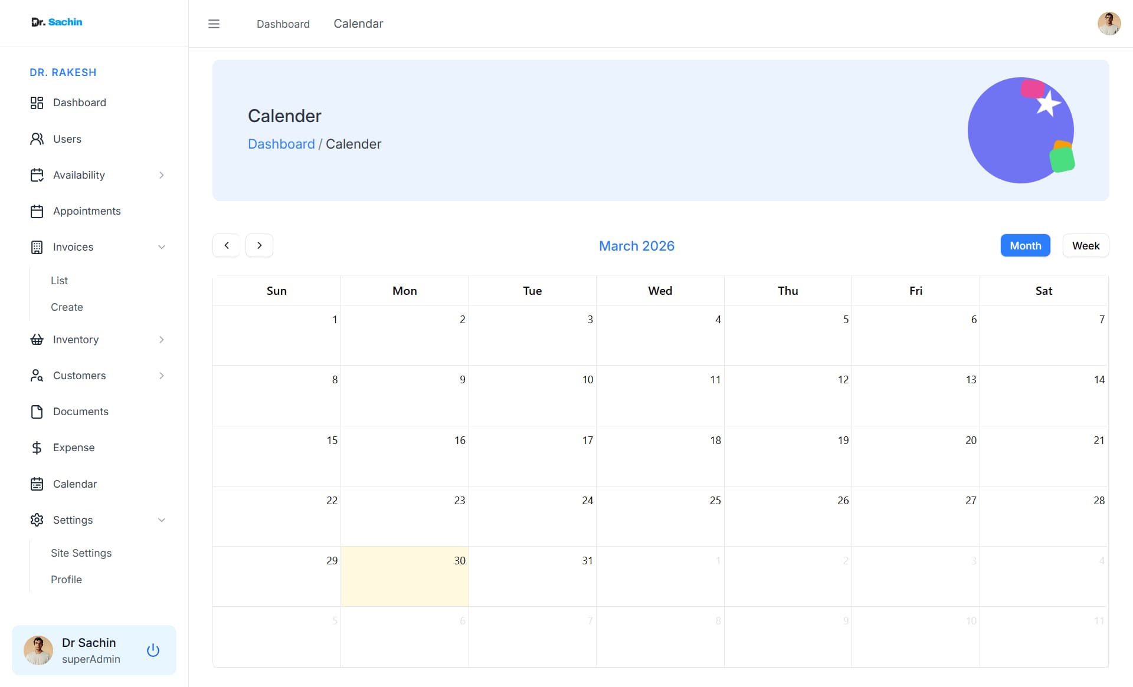Click the Documents file icon
Viewport: 1133px width, 687px height.
37,412
